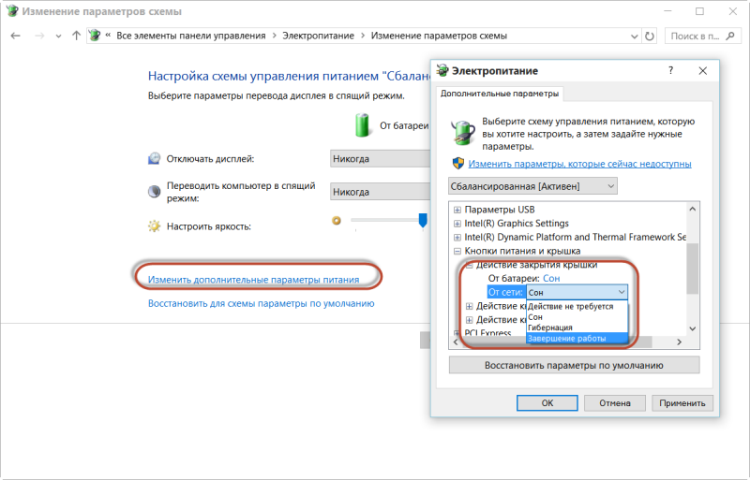
Task: Choose 'Гибернация' in dropdown list
Action: pyautogui.click(x=577, y=327)
